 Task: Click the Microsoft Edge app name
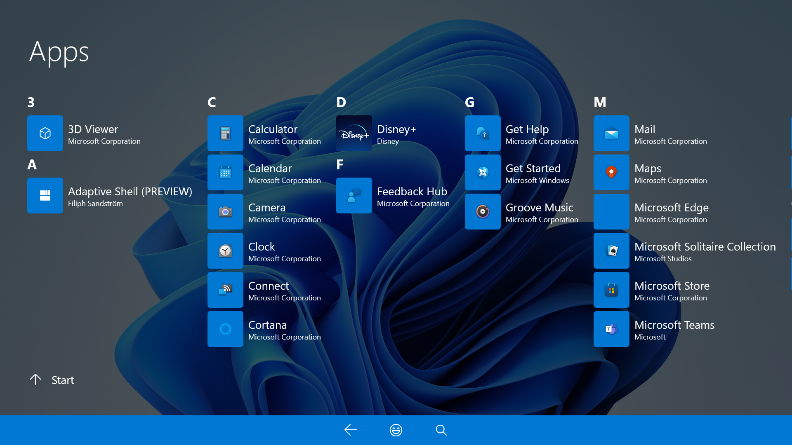(x=671, y=208)
